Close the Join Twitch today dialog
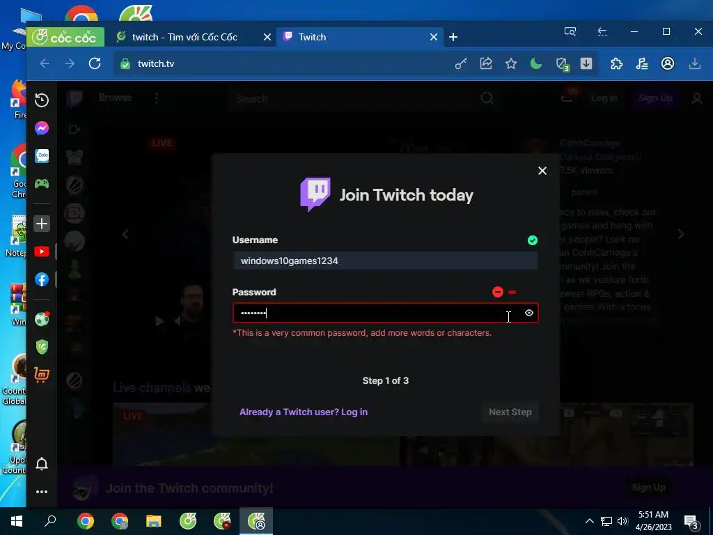The height and width of the screenshot is (535, 713). pyautogui.click(x=542, y=171)
